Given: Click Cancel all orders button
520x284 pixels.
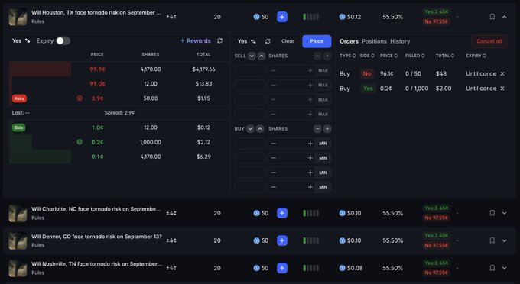Looking at the screenshot, I should [489, 41].
